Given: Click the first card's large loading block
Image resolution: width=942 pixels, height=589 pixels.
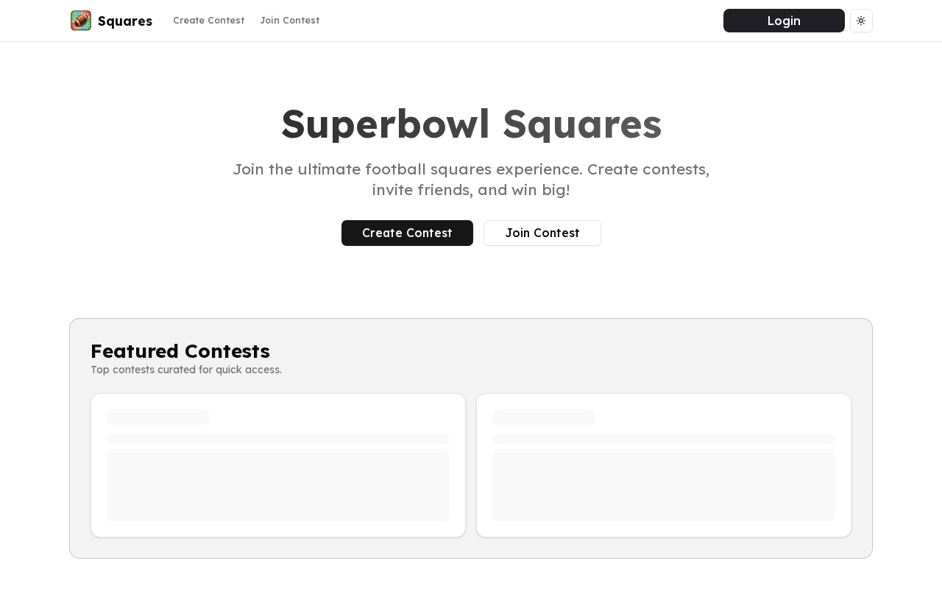Looking at the screenshot, I should (x=278, y=485).
